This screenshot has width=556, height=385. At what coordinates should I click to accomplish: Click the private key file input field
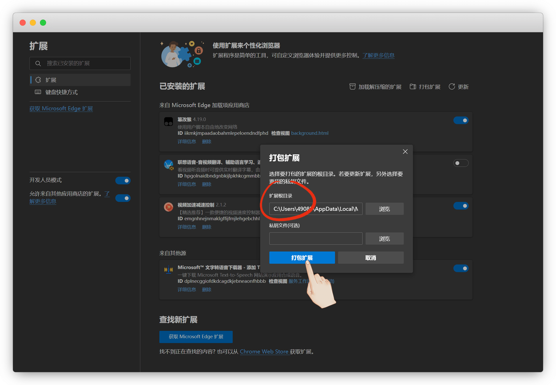(315, 239)
